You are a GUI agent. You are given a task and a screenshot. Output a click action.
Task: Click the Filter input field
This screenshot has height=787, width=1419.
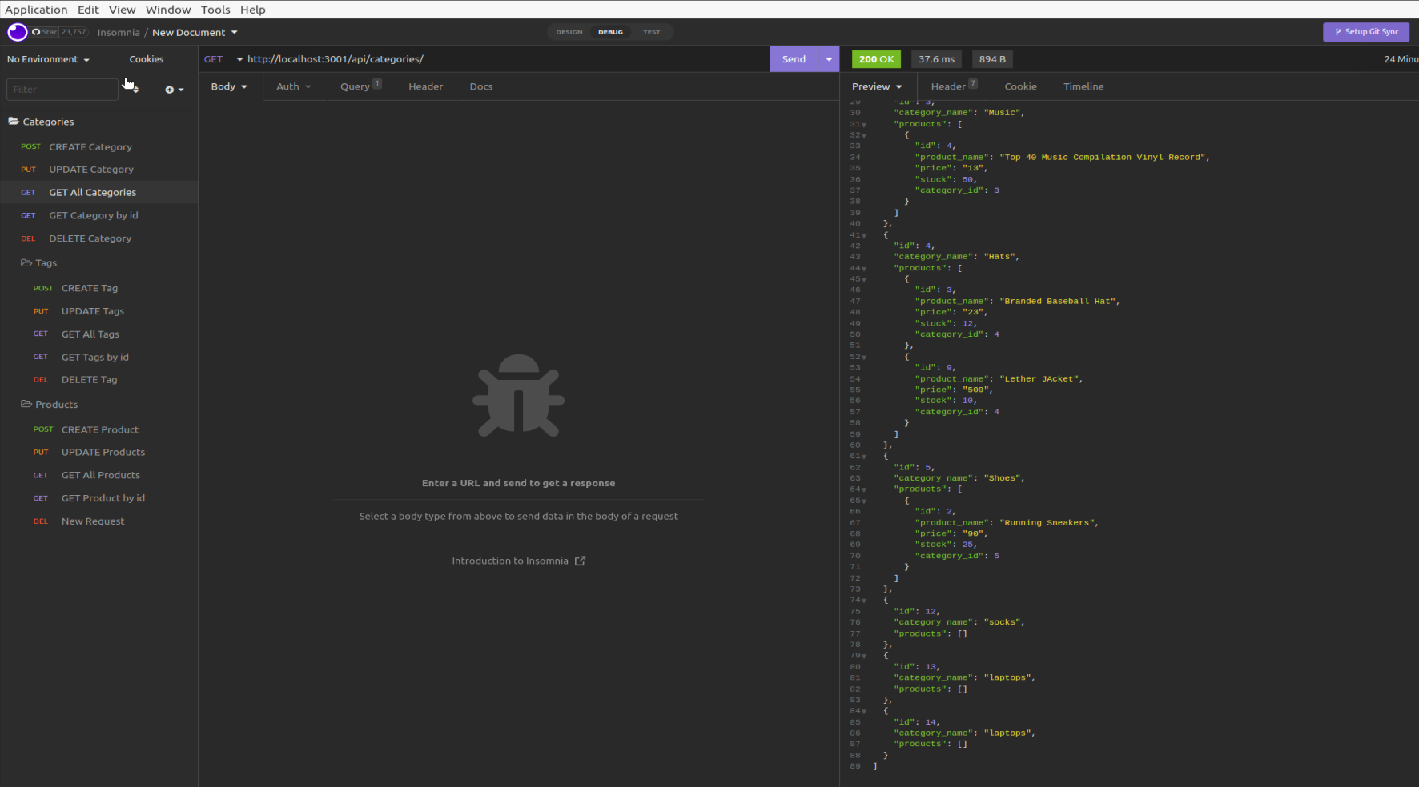coord(62,90)
